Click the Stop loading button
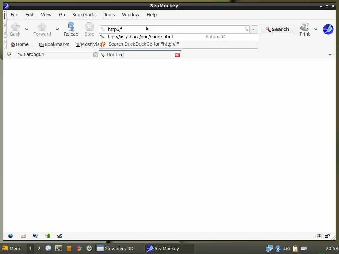Screen dimensions: 339x254 [89, 29]
